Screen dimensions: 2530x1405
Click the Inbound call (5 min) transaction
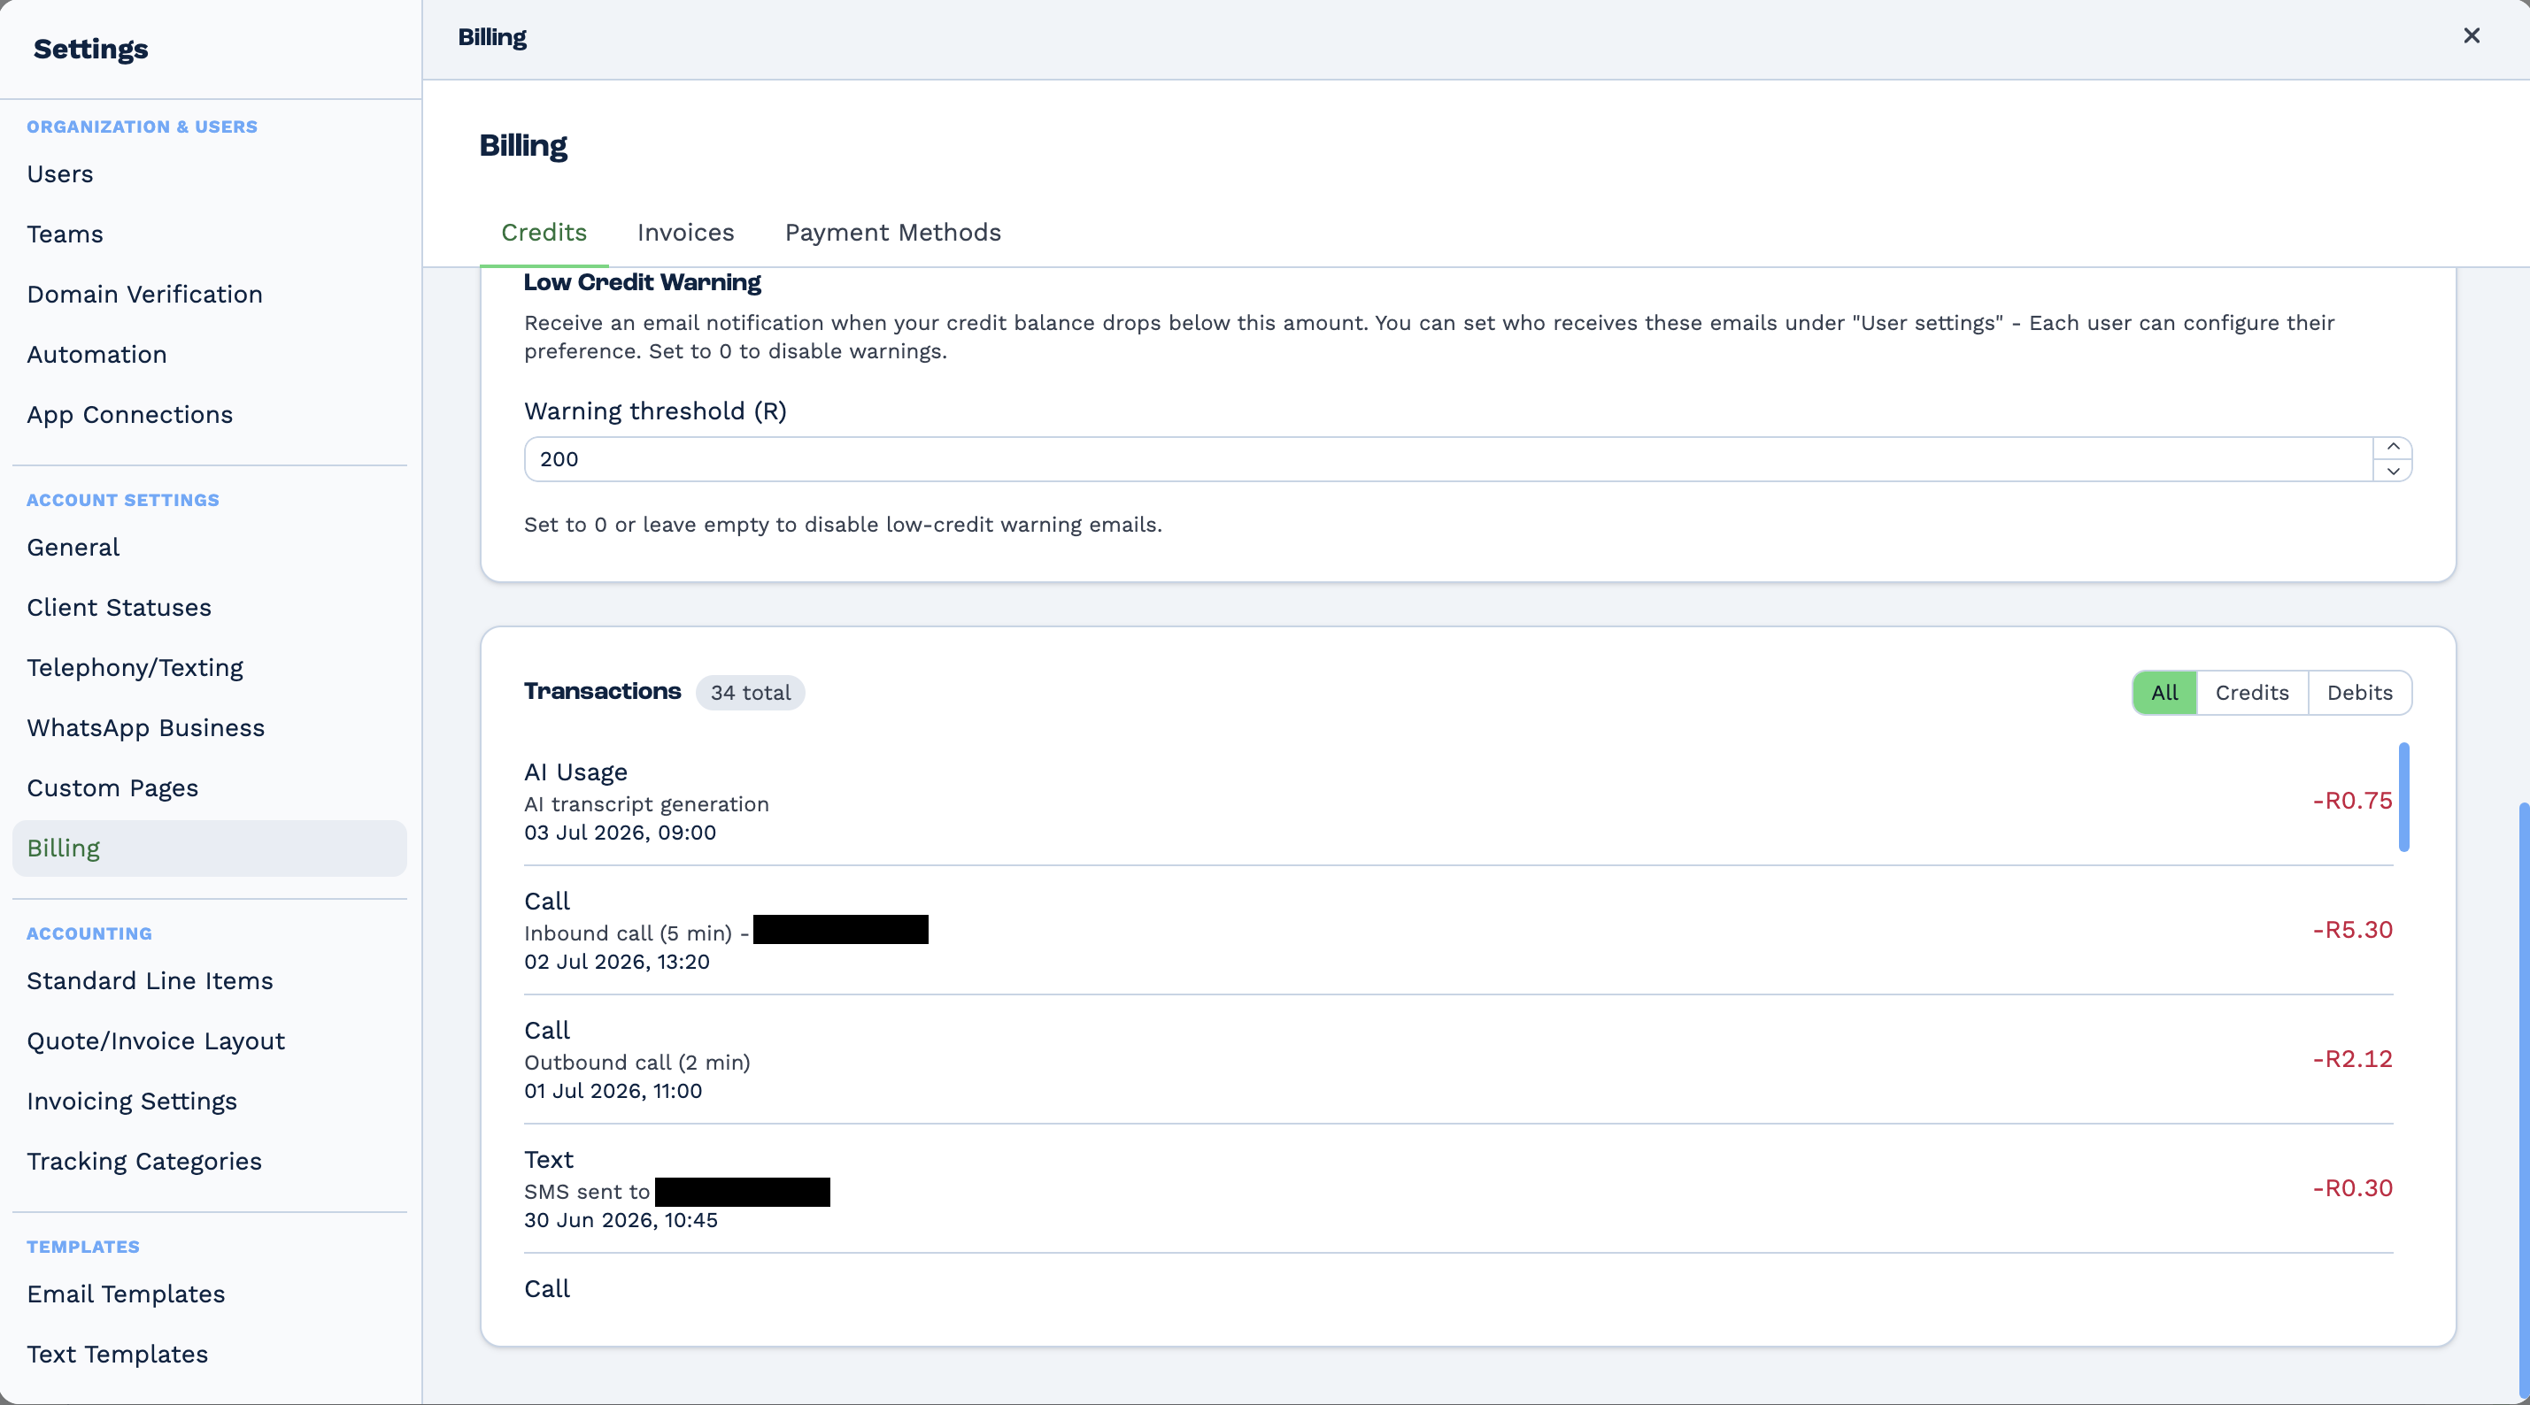point(1457,931)
